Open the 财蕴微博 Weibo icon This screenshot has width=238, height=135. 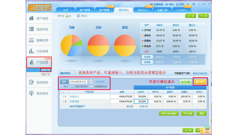point(152,4)
